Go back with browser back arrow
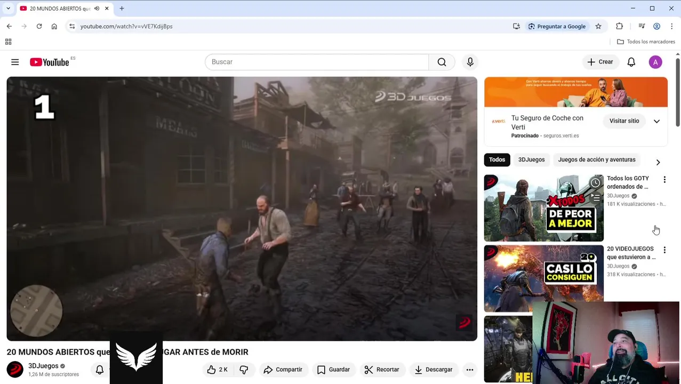 point(9,26)
